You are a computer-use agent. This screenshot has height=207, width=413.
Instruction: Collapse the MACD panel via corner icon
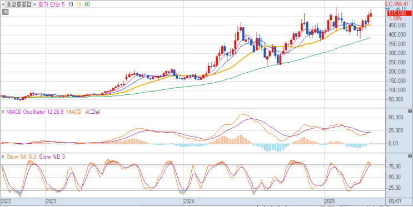coord(410,111)
